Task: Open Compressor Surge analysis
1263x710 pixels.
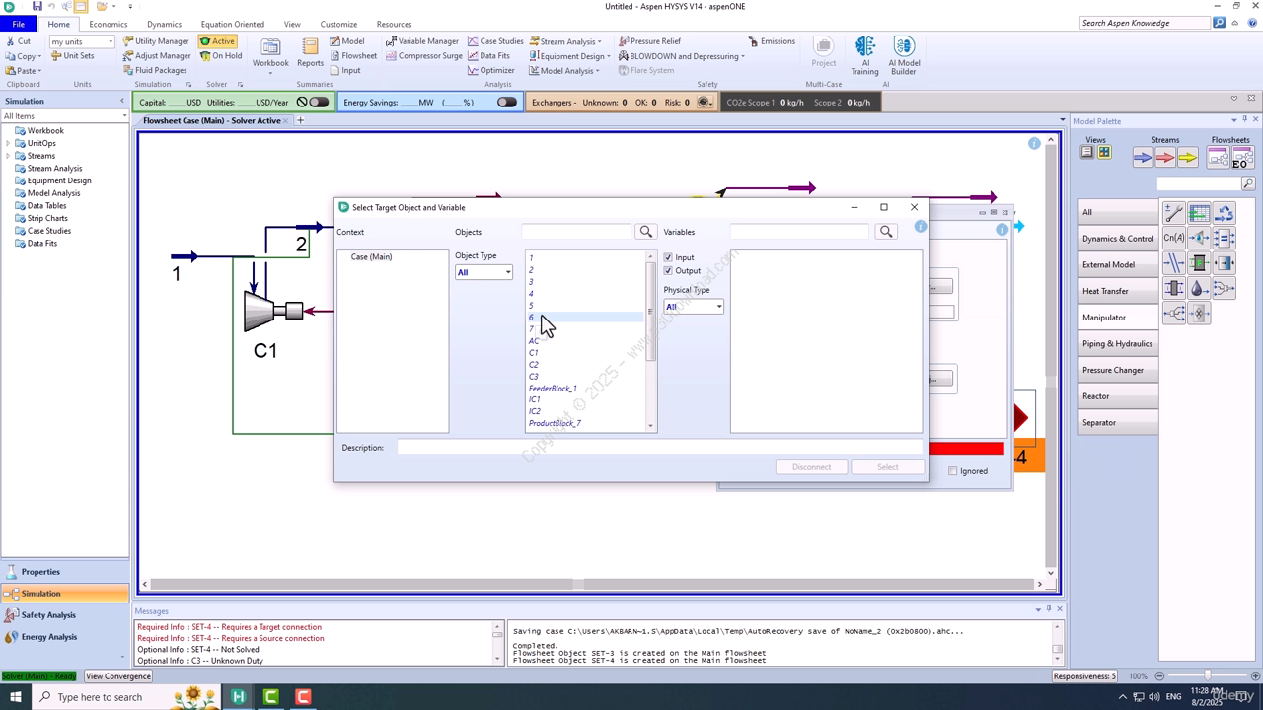Action: 423,56
